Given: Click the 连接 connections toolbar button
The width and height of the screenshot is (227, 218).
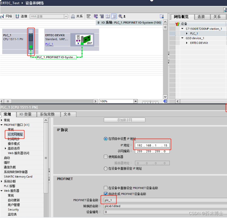Looking at the screenshot, I should (22, 16).
